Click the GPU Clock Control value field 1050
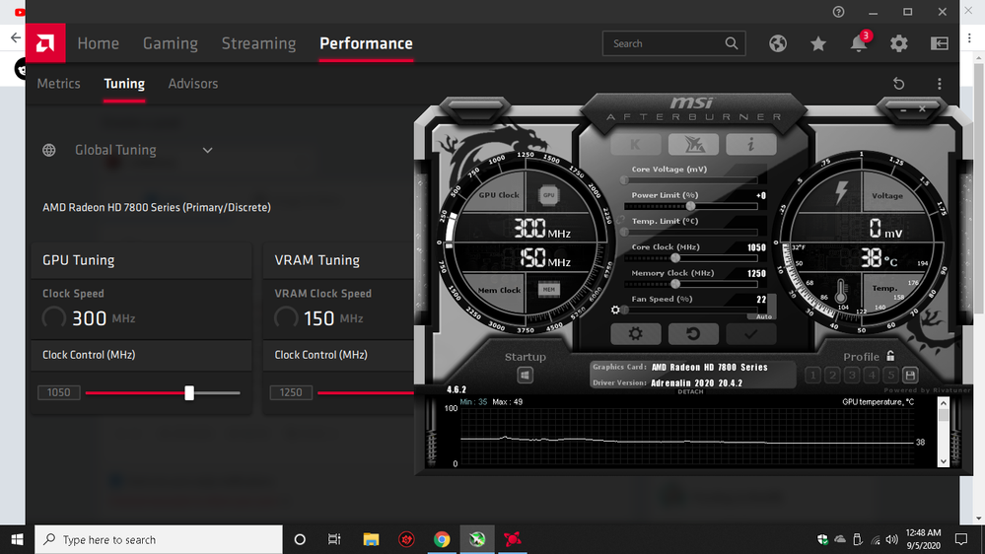Viewport: 985px width, 554px height. [x=59, y=392]
